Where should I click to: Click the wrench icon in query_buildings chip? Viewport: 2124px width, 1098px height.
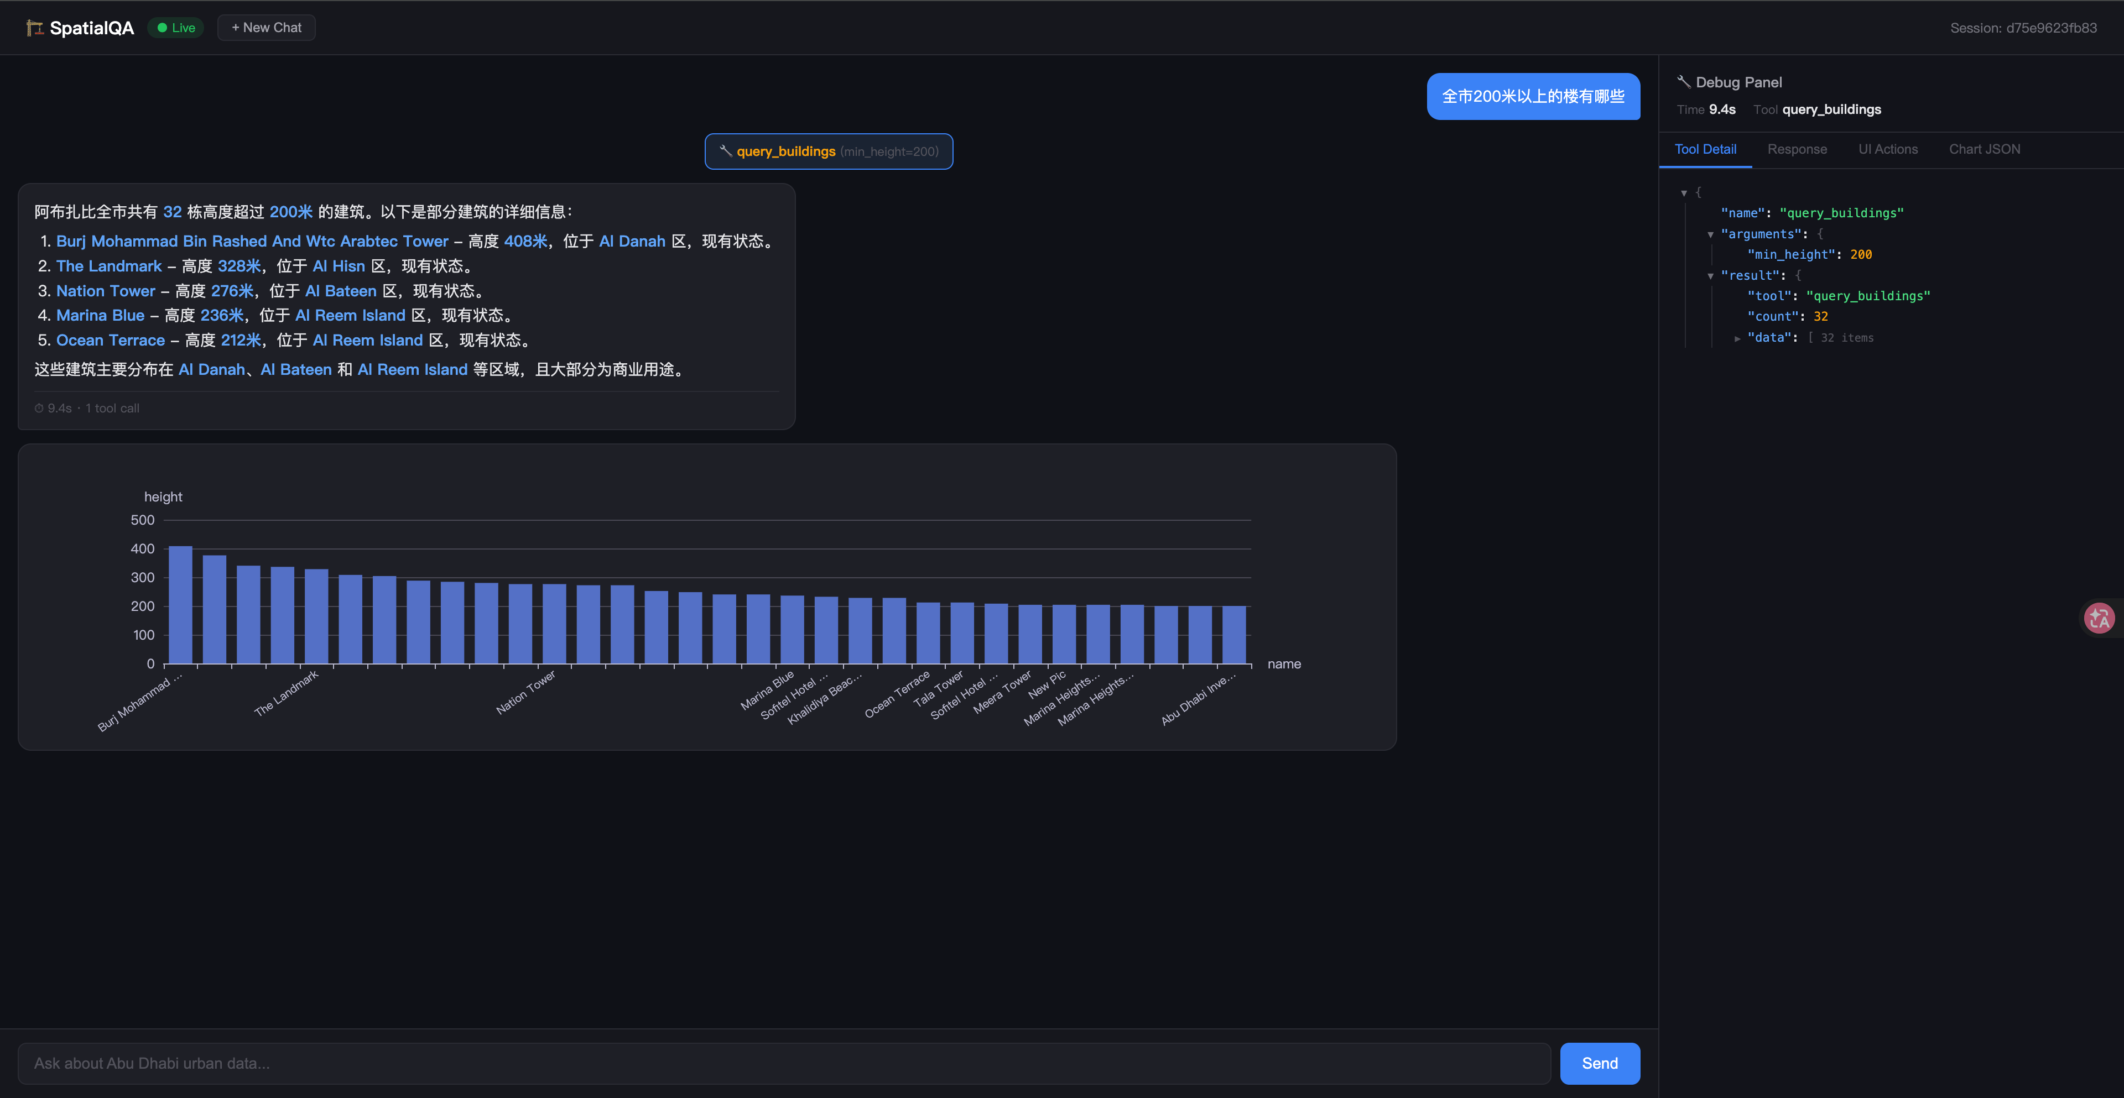pos(726,151)
